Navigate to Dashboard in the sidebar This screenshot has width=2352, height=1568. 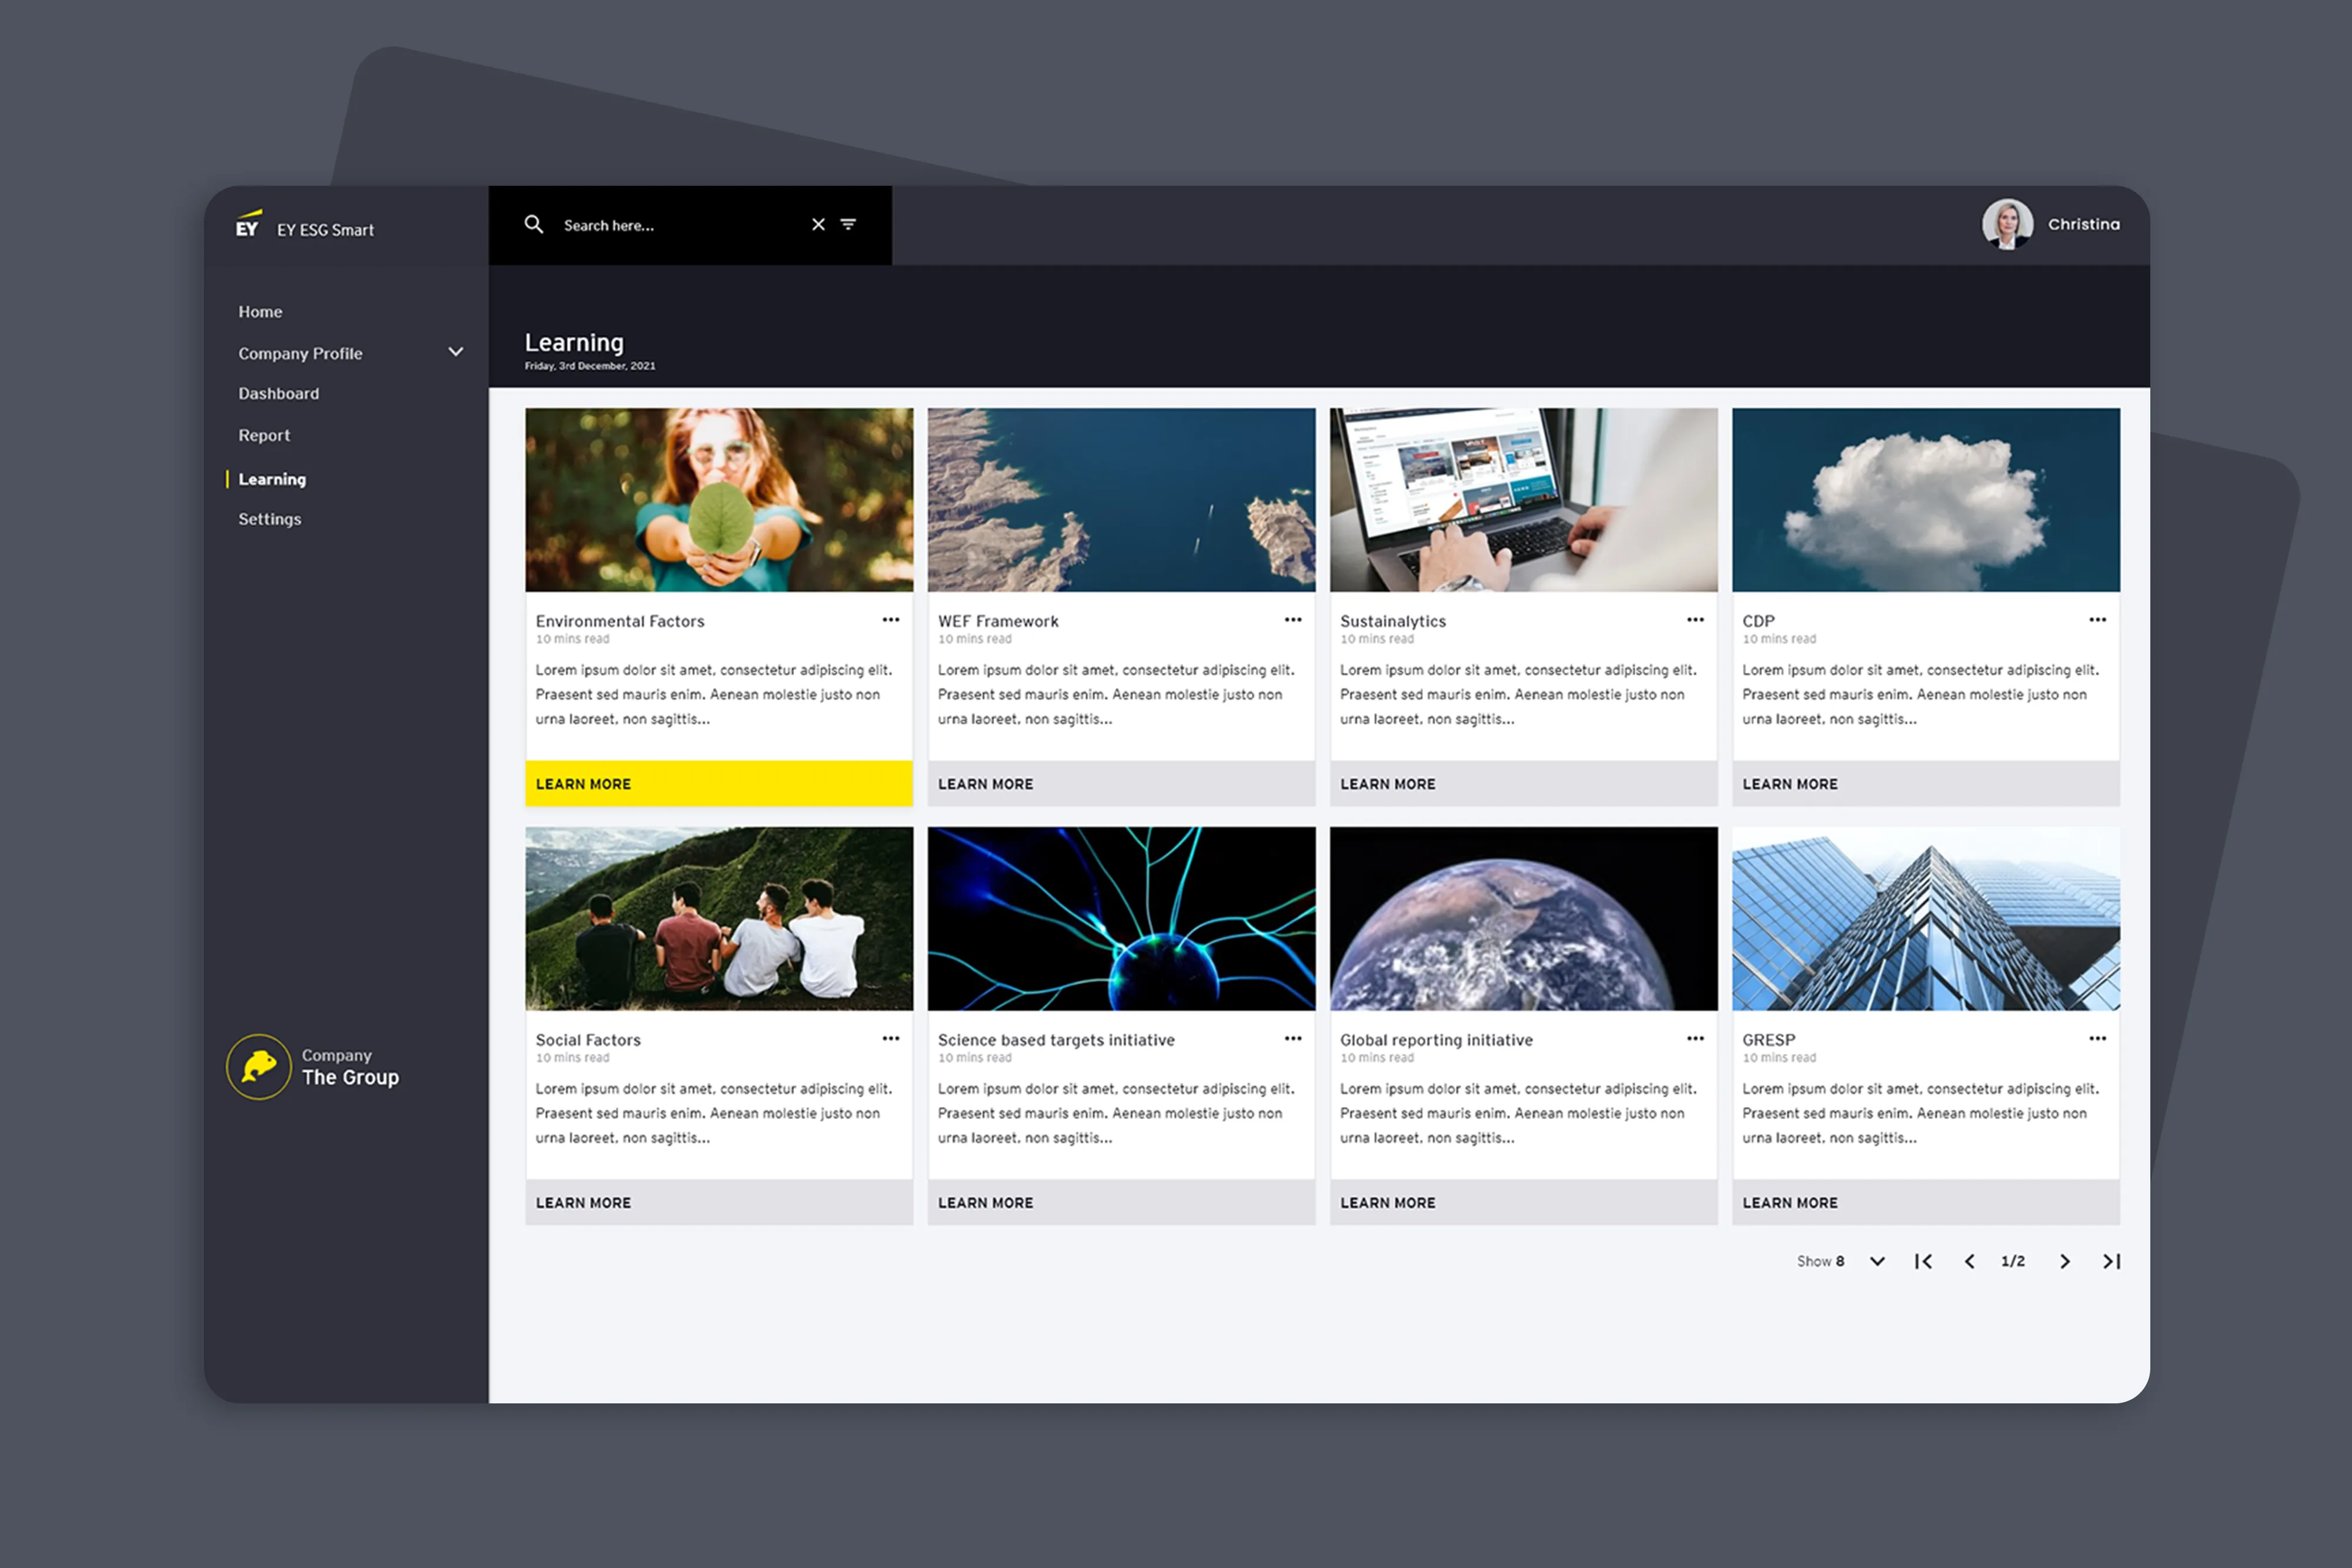(x=278, y=393)
